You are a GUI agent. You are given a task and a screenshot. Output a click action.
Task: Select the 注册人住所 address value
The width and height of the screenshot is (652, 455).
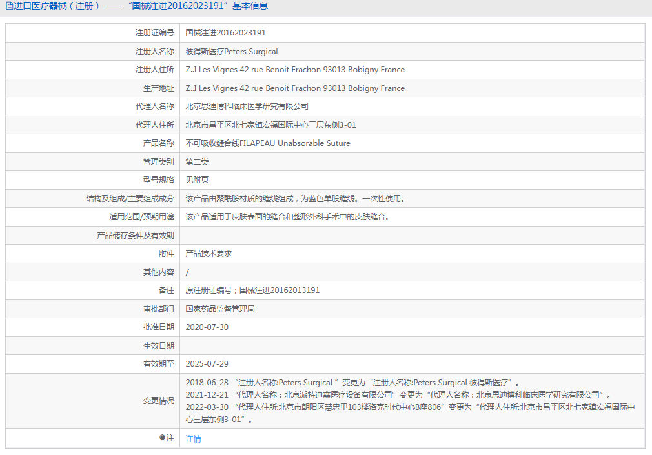click(295, 70)
